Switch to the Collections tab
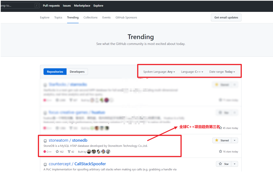This screenshot has height=172, width=273. [90, 17]
